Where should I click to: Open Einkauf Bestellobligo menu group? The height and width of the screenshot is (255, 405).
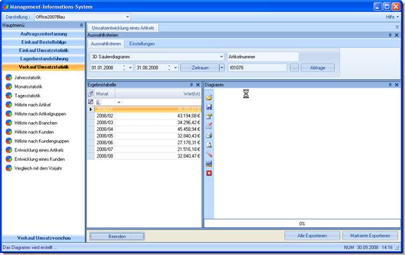(44, 42)
